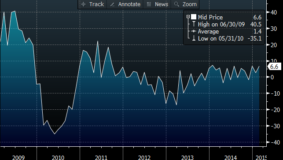This screenshot has height=160, width=283.
Task: Click the 2009 x-axis label
Action: coord(18,157)
